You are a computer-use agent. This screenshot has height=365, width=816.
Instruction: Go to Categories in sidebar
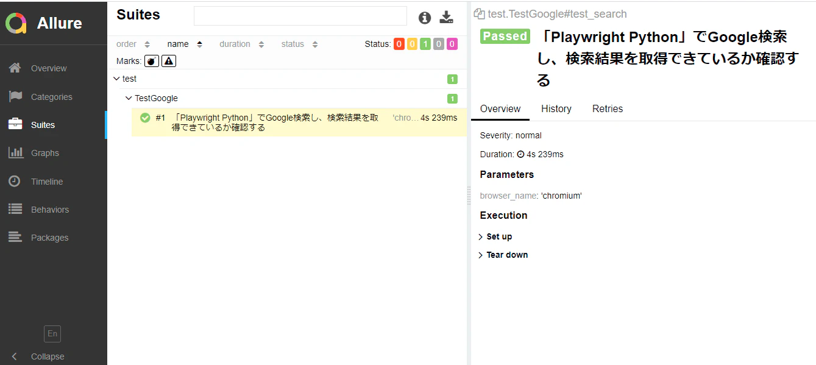52,97
